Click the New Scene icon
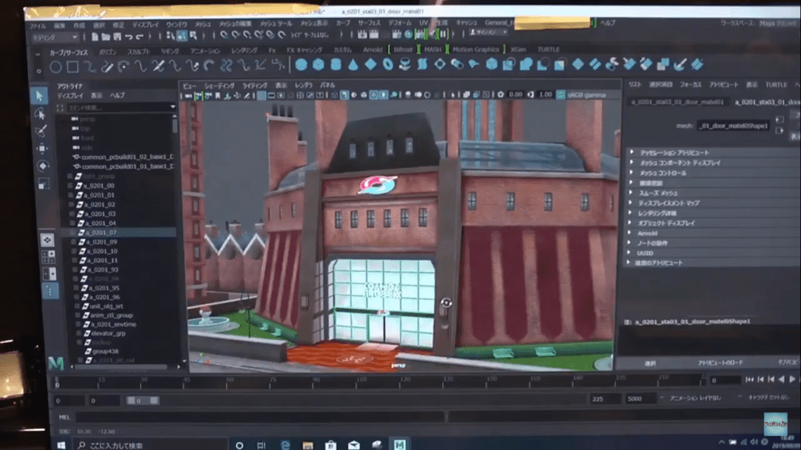This screenshot has width=801, height=450. tap(95, 37)
